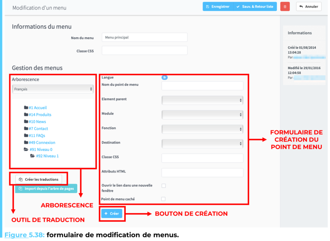The width and height of the screenshot is (330, 241).
Task: Click the 'Attributs HTML' input field
Action: pos(203,172)
